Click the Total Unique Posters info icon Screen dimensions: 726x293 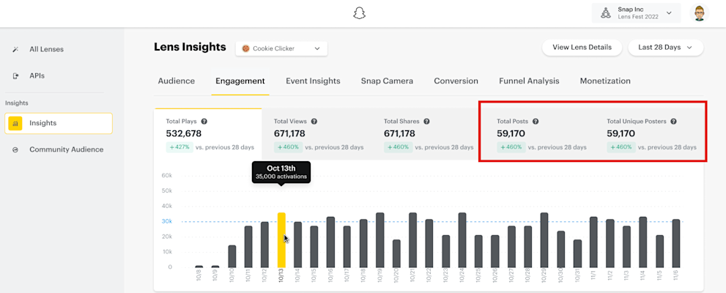[673, 122]
